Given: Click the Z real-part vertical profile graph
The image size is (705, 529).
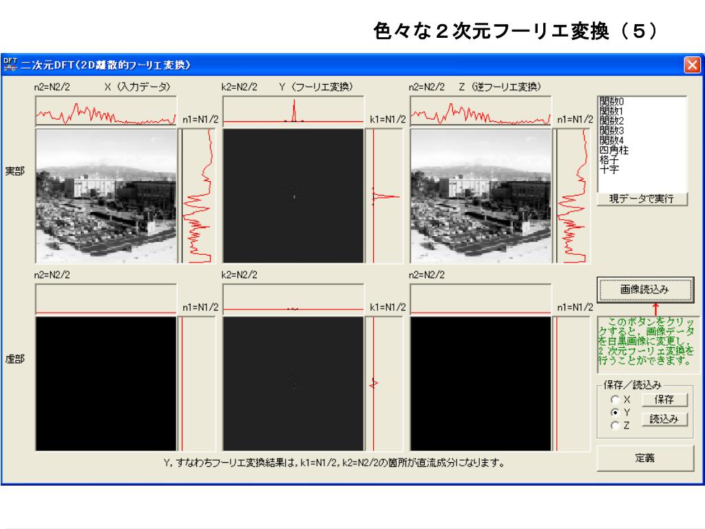Looking at the screenshot, I should (x=572, y=196).
